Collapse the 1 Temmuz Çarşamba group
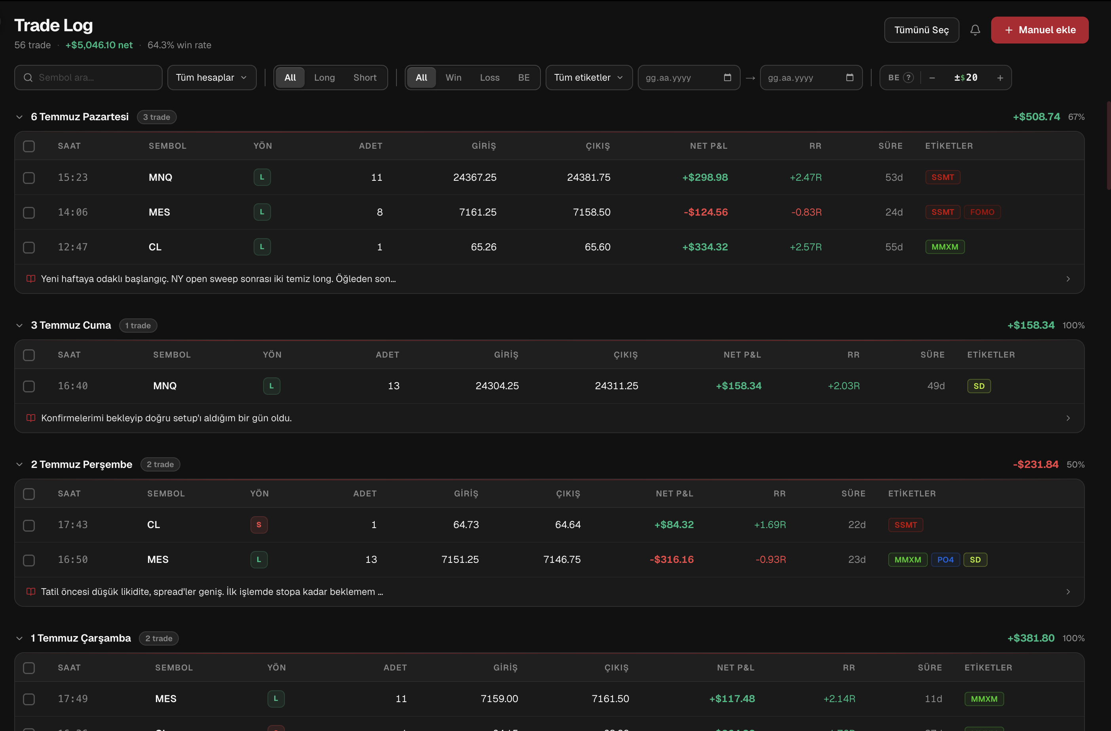1111x731 pixels. pos(20,638)
